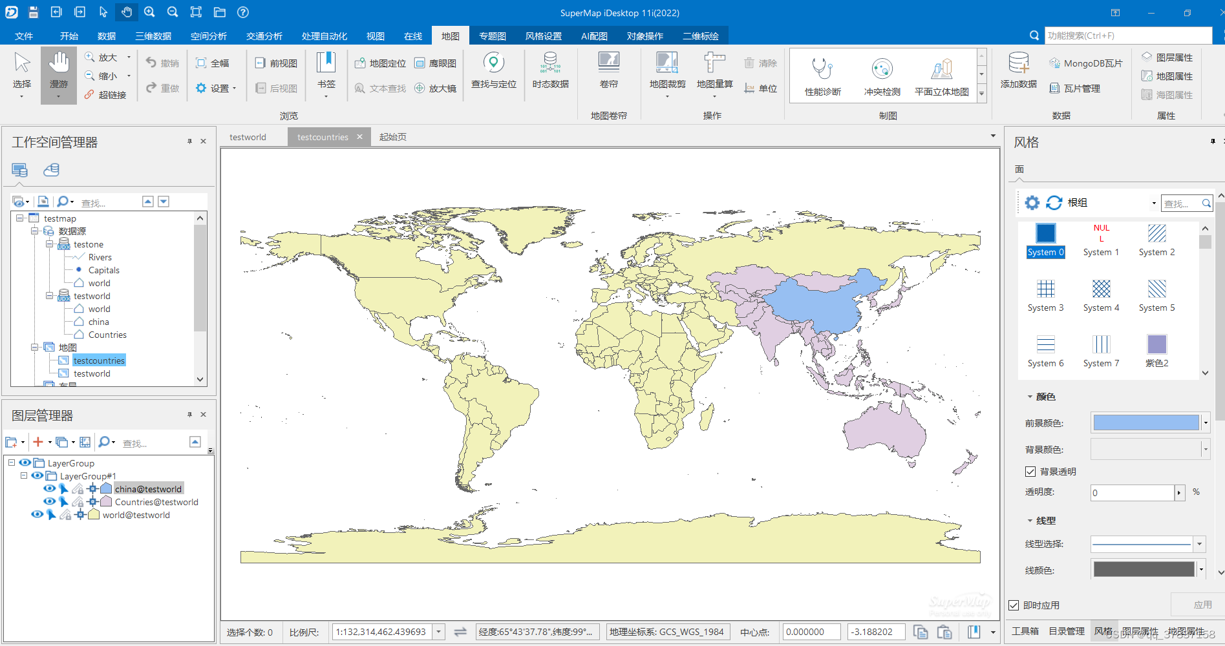Activate the 放大镜 magnifier tool
The height and width of the screenshot is (646, 1225).
click(436, 89)
